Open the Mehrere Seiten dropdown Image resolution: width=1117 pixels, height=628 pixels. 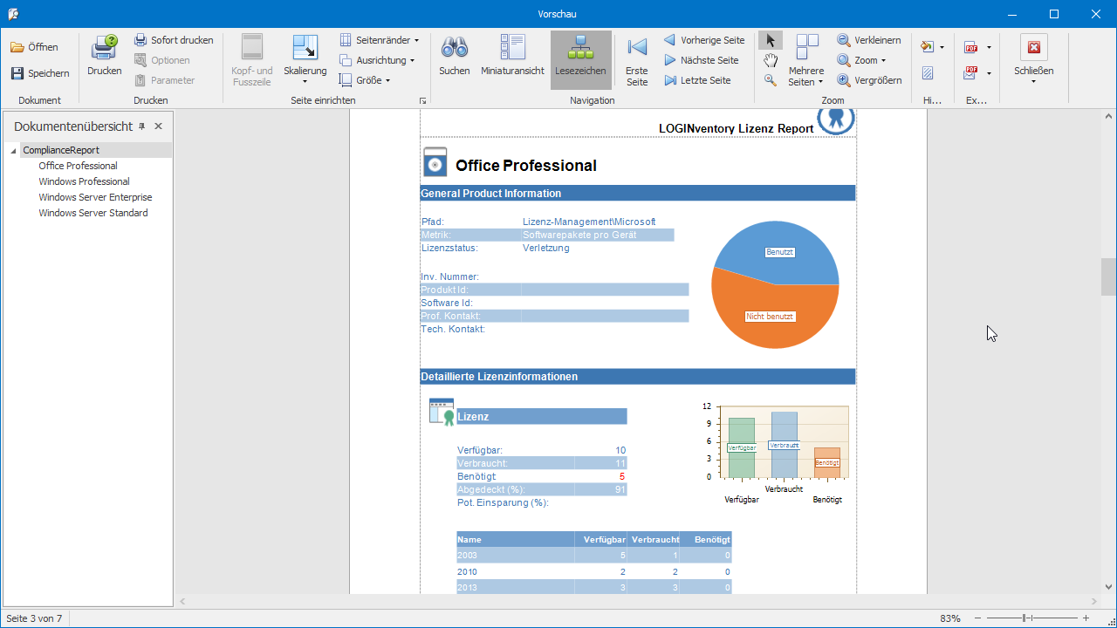pyautogui.click(x=806, y=59)
